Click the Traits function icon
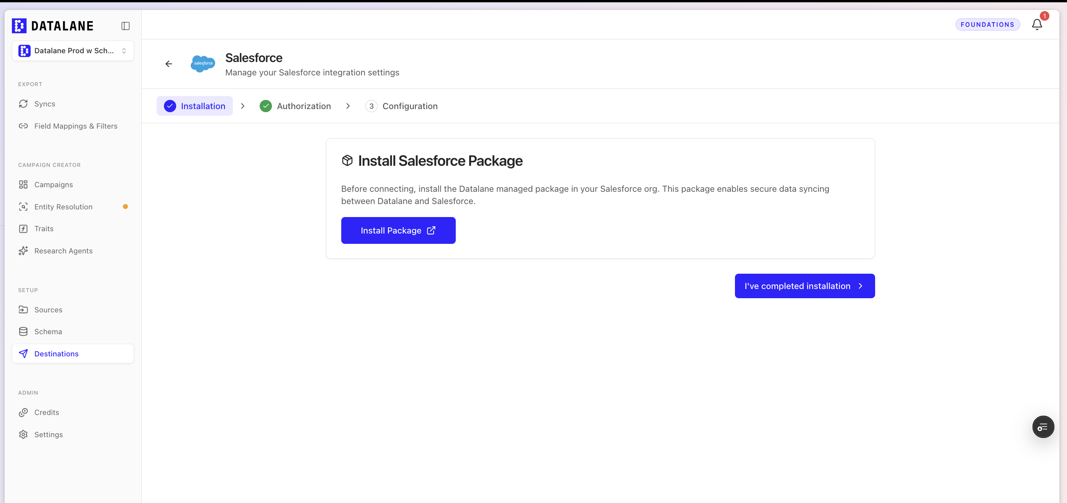 click(23, 229)
